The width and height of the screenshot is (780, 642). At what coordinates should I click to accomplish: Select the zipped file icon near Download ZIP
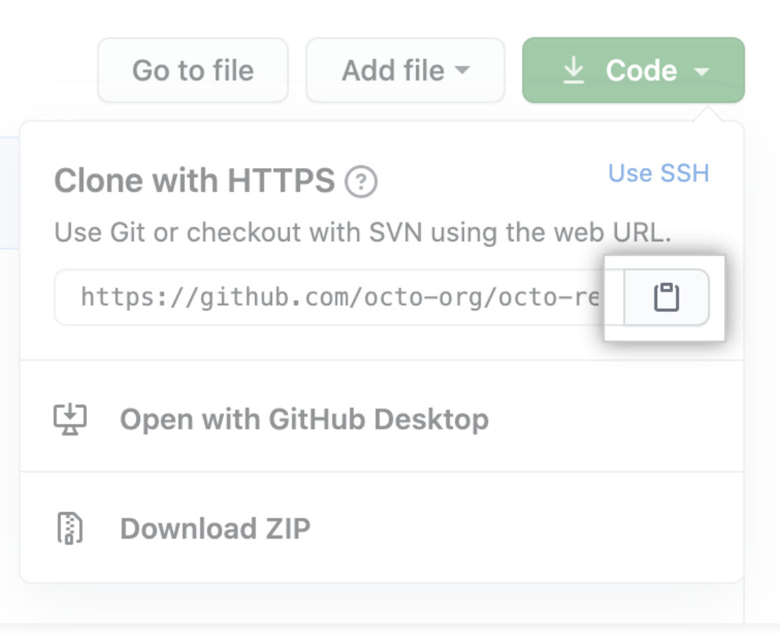71,528
